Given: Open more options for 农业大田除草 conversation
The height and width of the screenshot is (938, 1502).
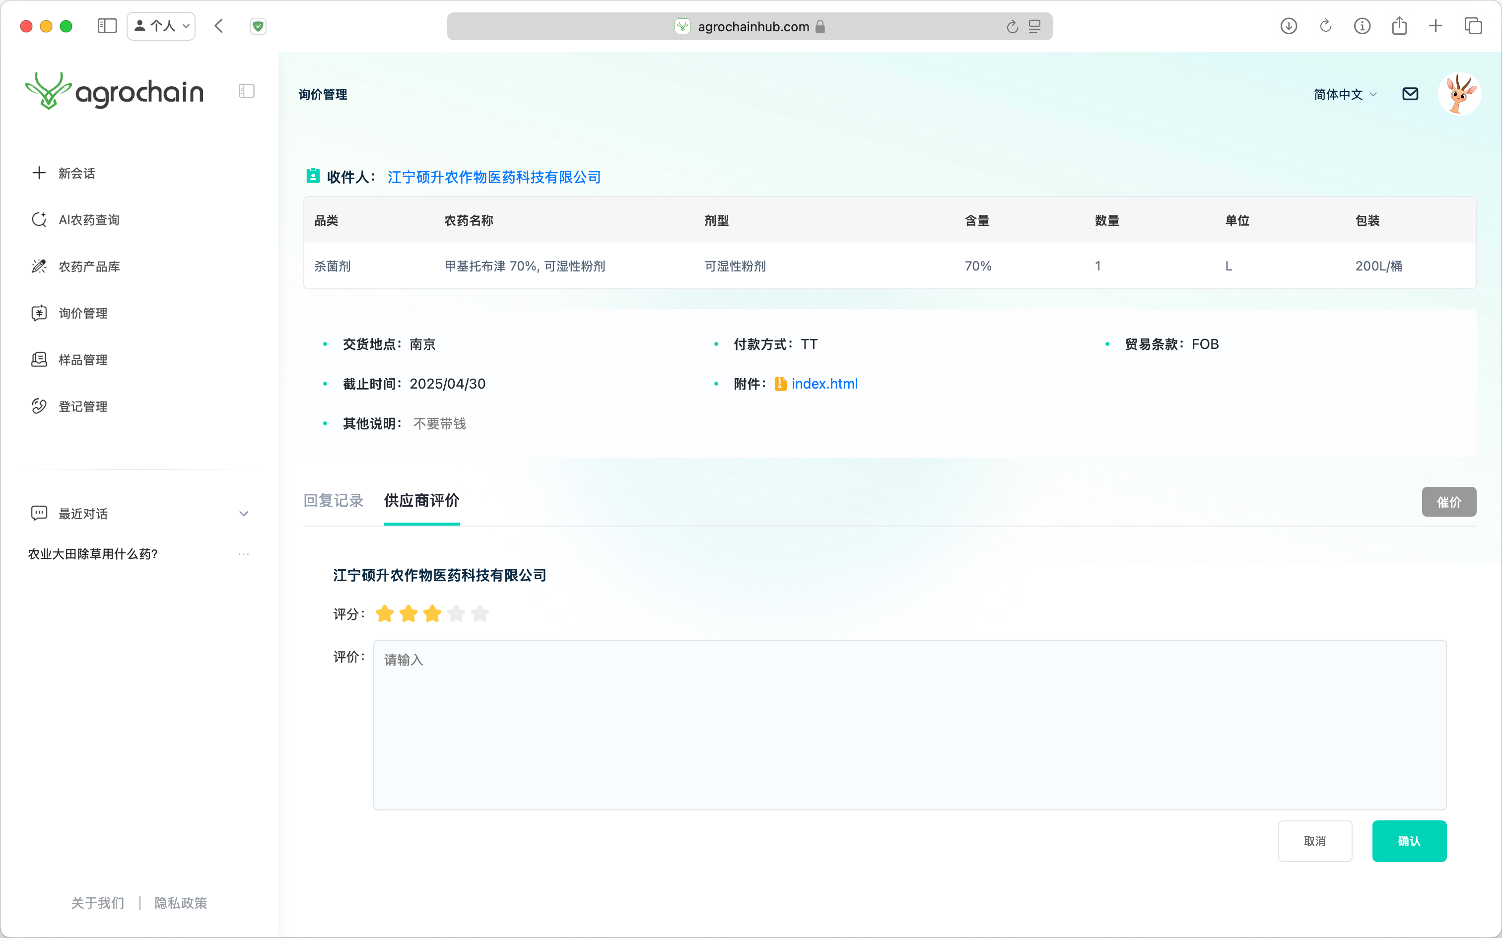Looking at the screenshot, I should [243, 554].
